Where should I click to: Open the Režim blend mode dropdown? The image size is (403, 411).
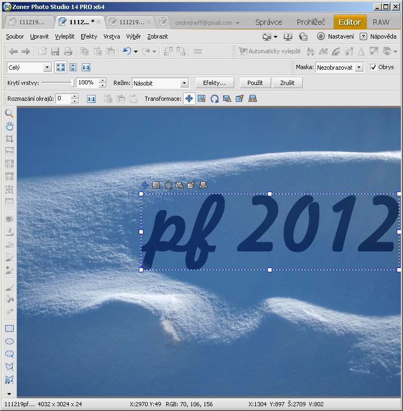[x=160, y=83]
